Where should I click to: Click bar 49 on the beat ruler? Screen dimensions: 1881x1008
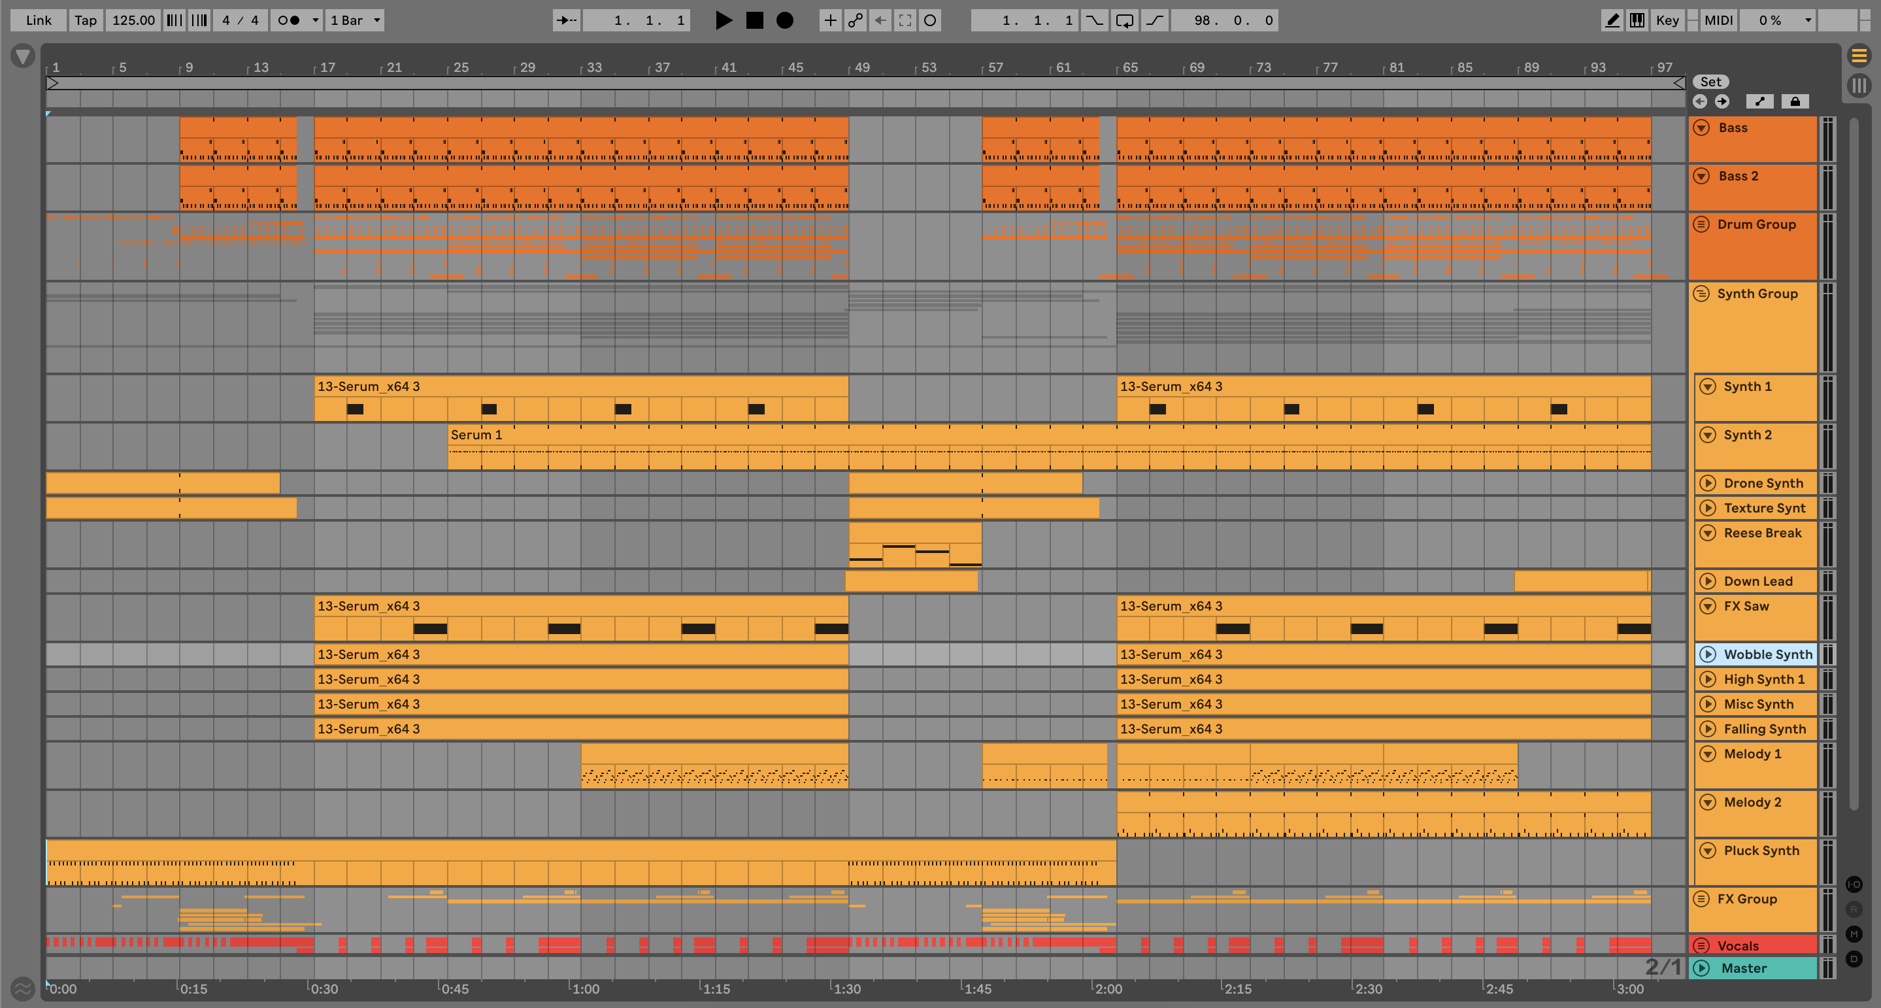[859, 67]
